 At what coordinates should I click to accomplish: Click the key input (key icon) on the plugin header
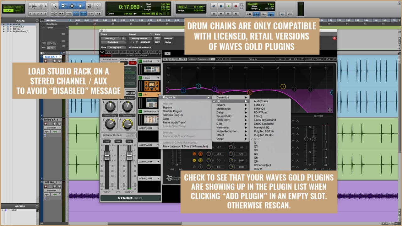coord(103,47)
